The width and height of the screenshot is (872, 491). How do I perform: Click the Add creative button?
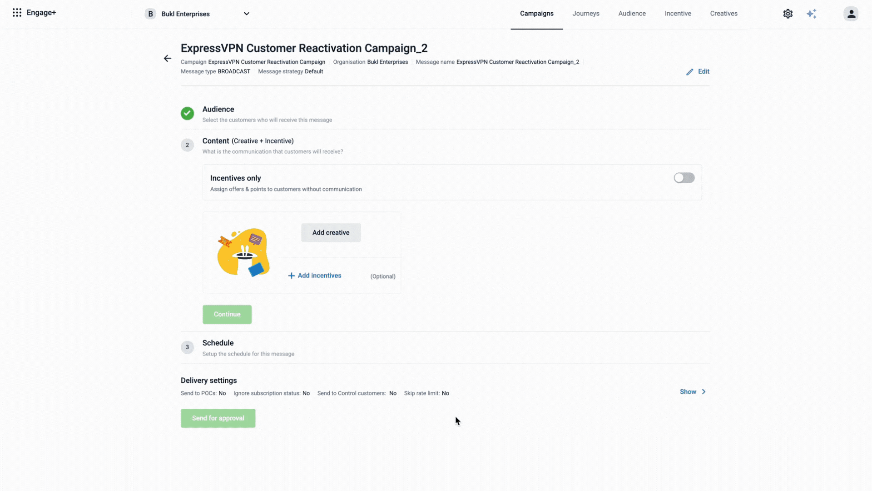coord(331,233)
